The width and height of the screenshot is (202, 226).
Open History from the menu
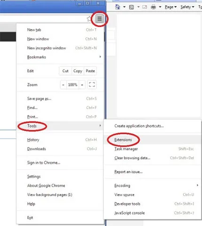tap(60, 140)
